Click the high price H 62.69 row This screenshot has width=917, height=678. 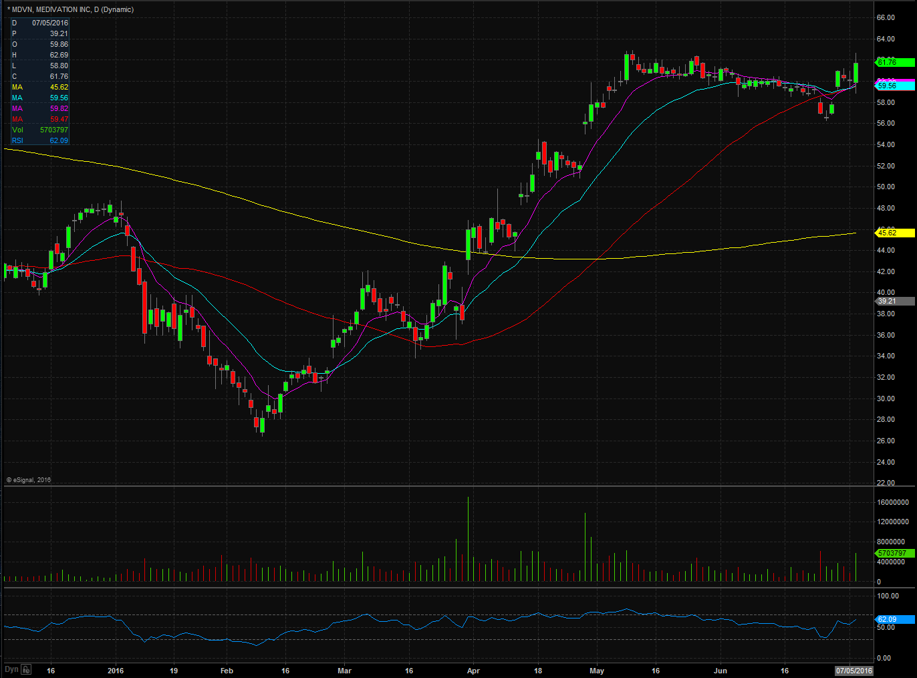[x=40, y=55]
